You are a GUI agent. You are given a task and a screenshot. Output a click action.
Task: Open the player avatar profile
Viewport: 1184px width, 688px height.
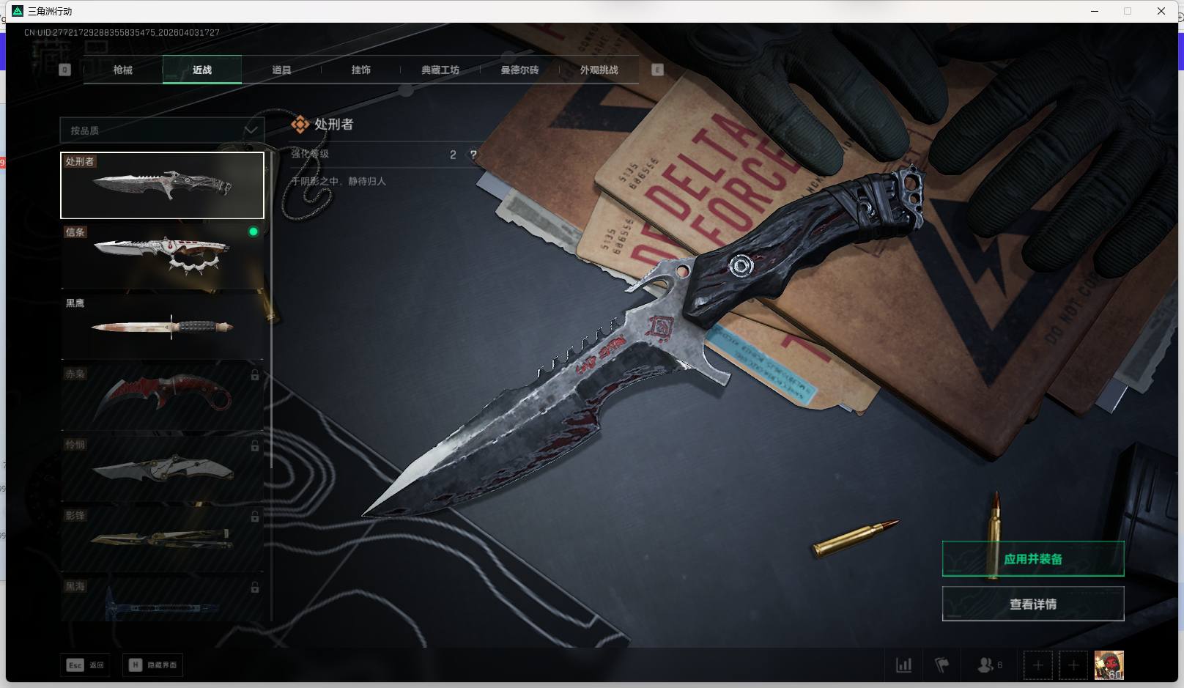(1109, 665)
